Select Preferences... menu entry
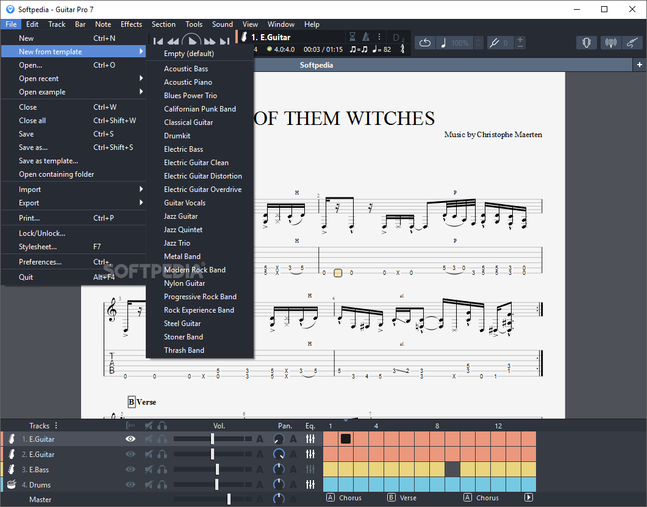The width and height of the screenshot is (647, 507). pyautogui.click(x=73, y=262)
